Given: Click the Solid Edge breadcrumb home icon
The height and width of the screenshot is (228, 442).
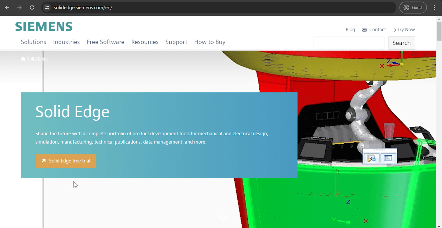Looking at the screenshot, I should click(23, 59).
